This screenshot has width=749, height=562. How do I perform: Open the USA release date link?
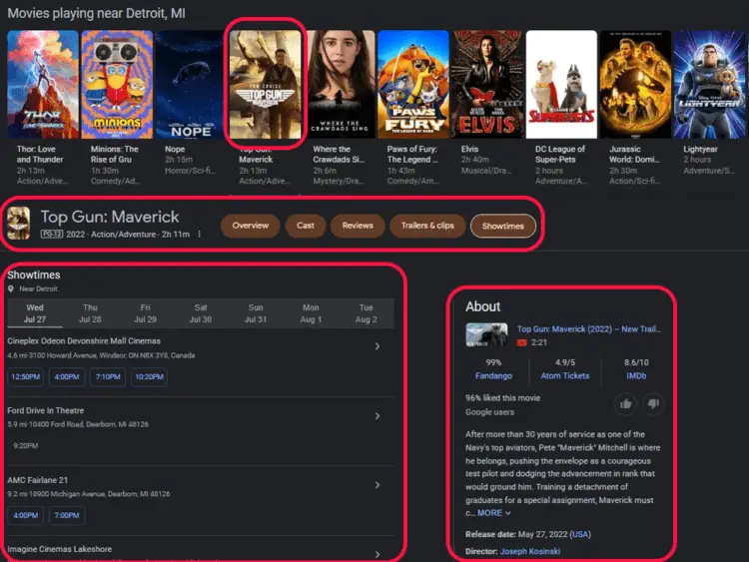[x=580, y=534]
